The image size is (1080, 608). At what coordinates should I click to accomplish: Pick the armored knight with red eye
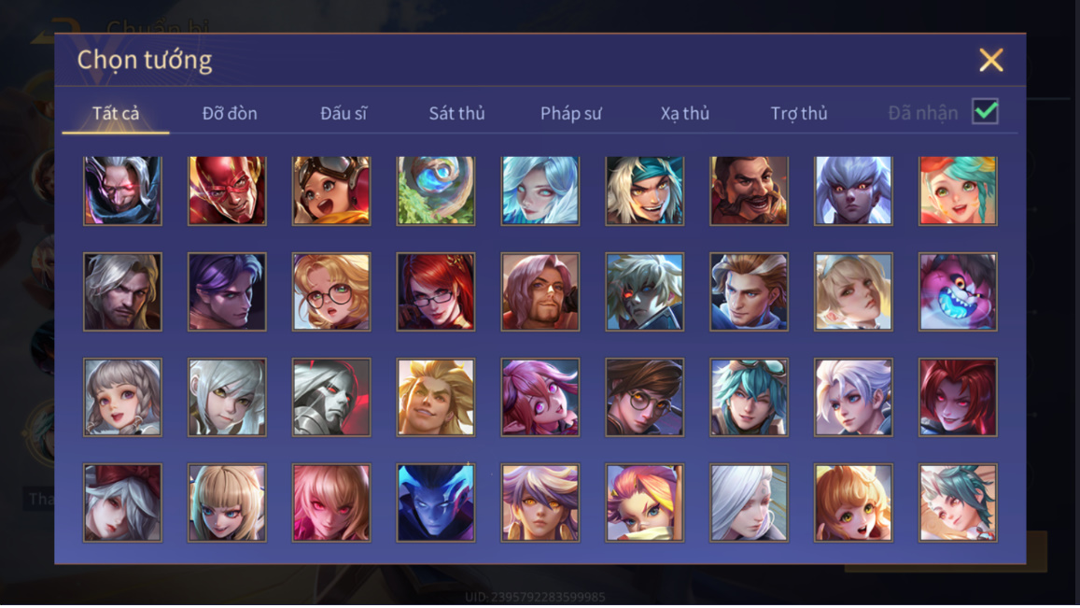(331, 397)
